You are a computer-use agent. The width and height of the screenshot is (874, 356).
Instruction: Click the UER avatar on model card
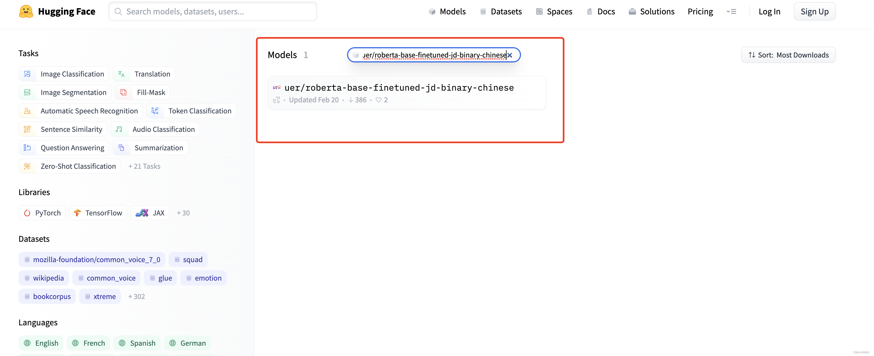point(276,88)
